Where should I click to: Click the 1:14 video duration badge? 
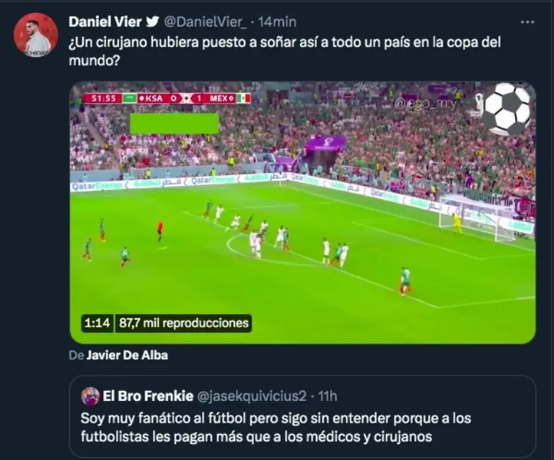[97, 323]
